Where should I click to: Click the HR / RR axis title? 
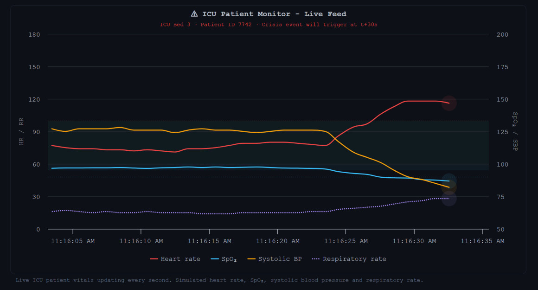[21, 131]
